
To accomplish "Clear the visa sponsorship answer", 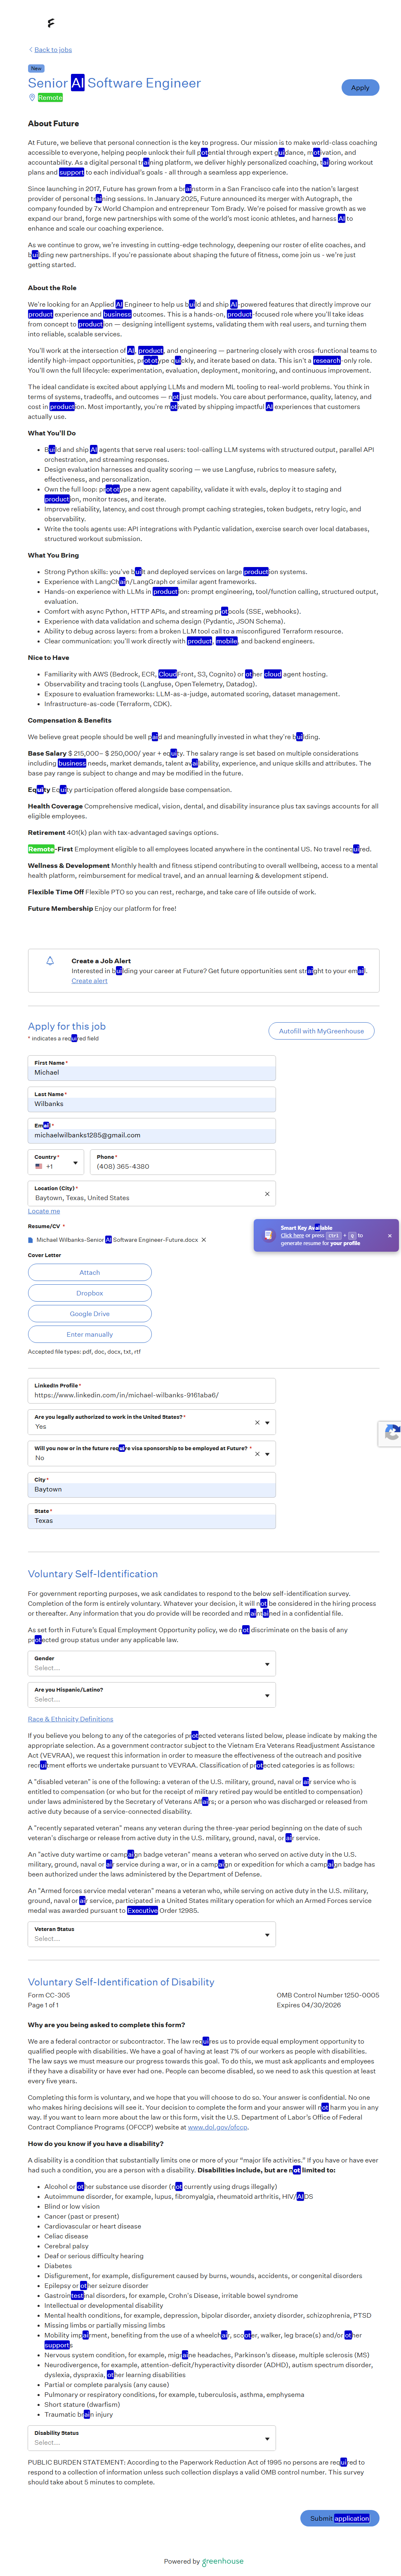I will click(257, 1453).
